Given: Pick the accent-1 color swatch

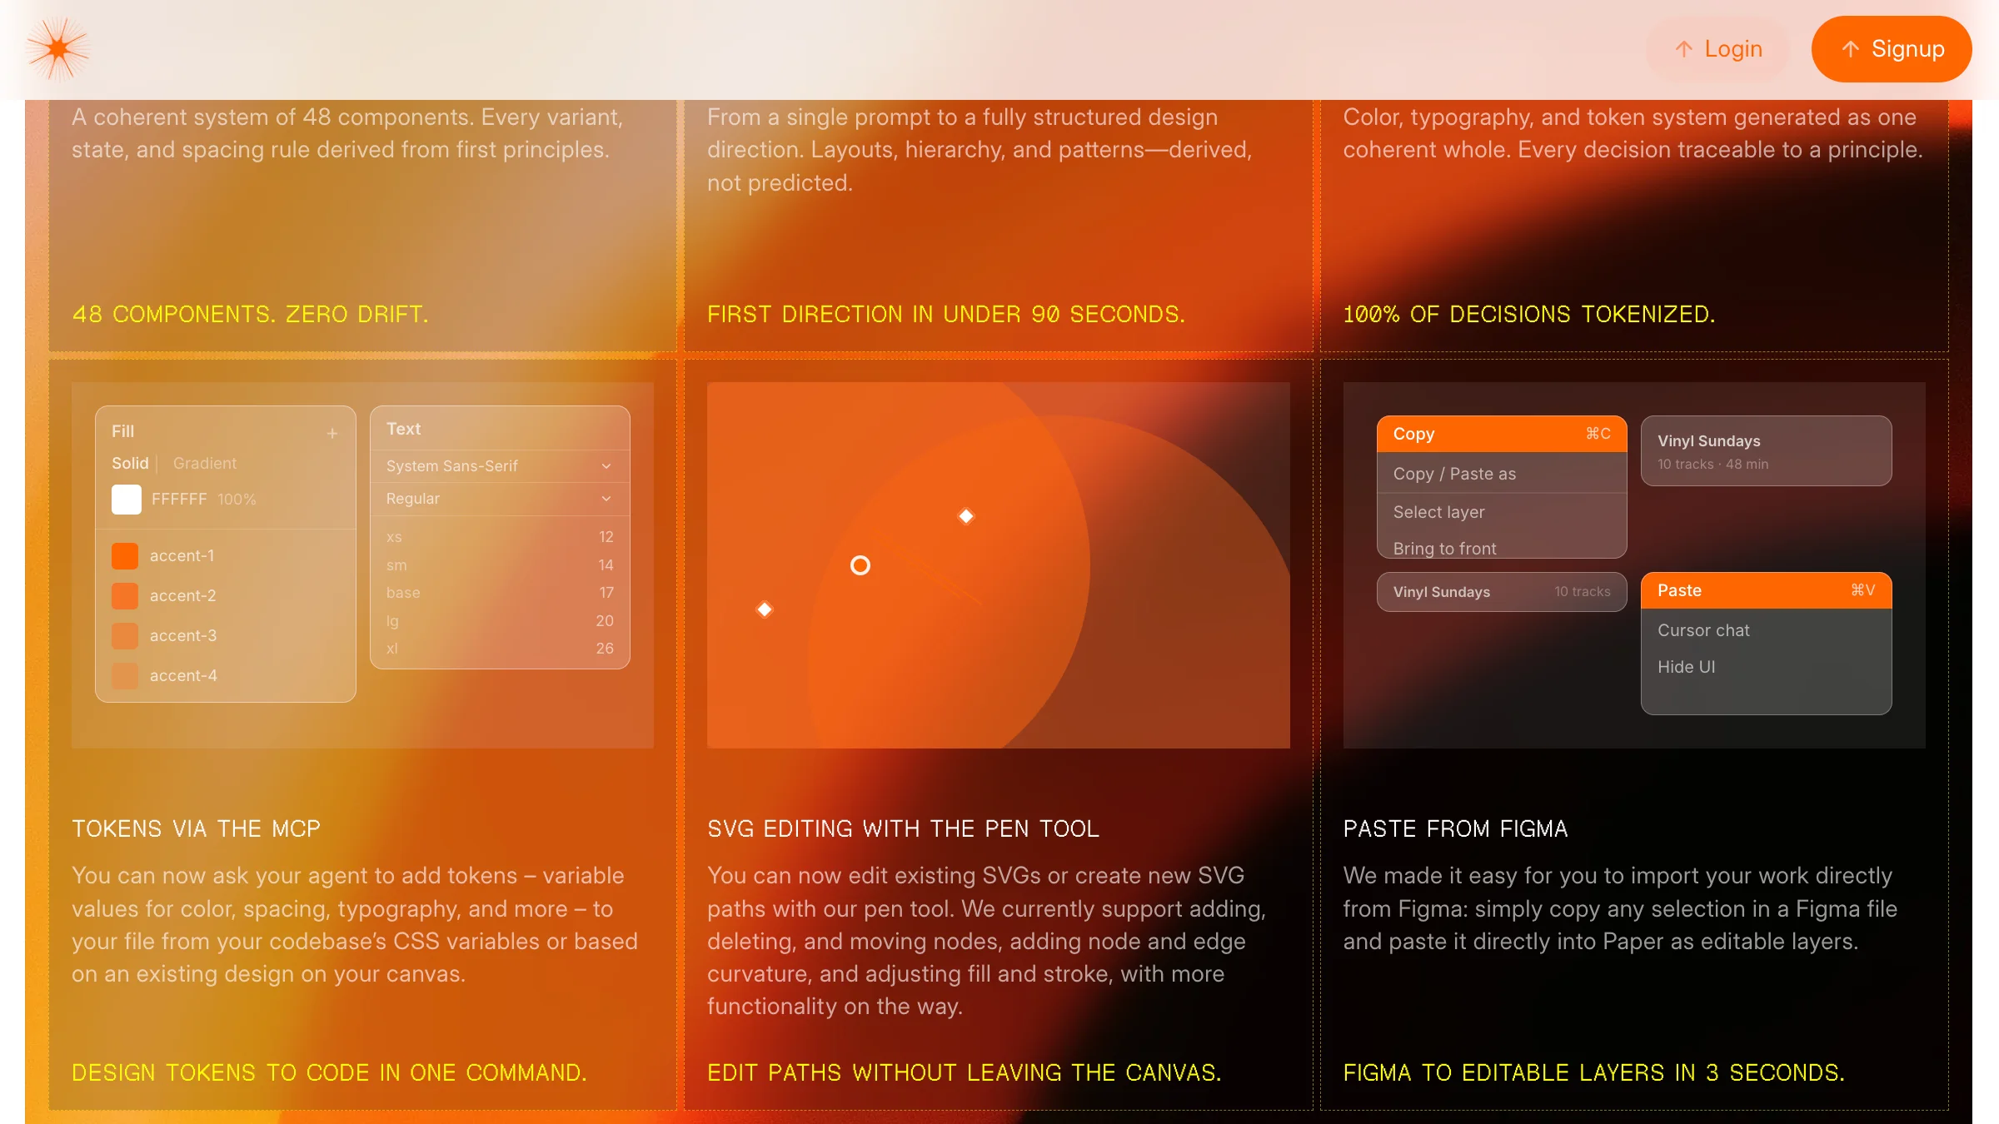Looking at the screenshot, I should pos(125,555).
